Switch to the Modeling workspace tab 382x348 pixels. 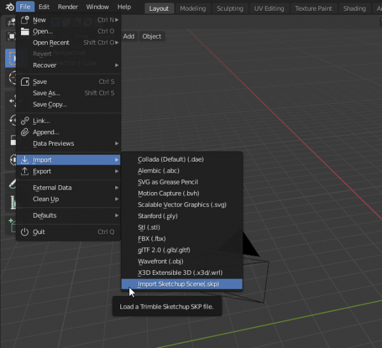(x=193, y=8)
